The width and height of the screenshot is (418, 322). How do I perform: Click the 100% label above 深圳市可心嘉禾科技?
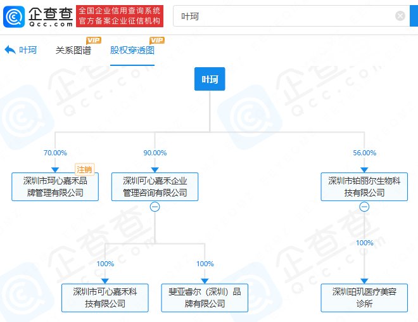(105, 264)
